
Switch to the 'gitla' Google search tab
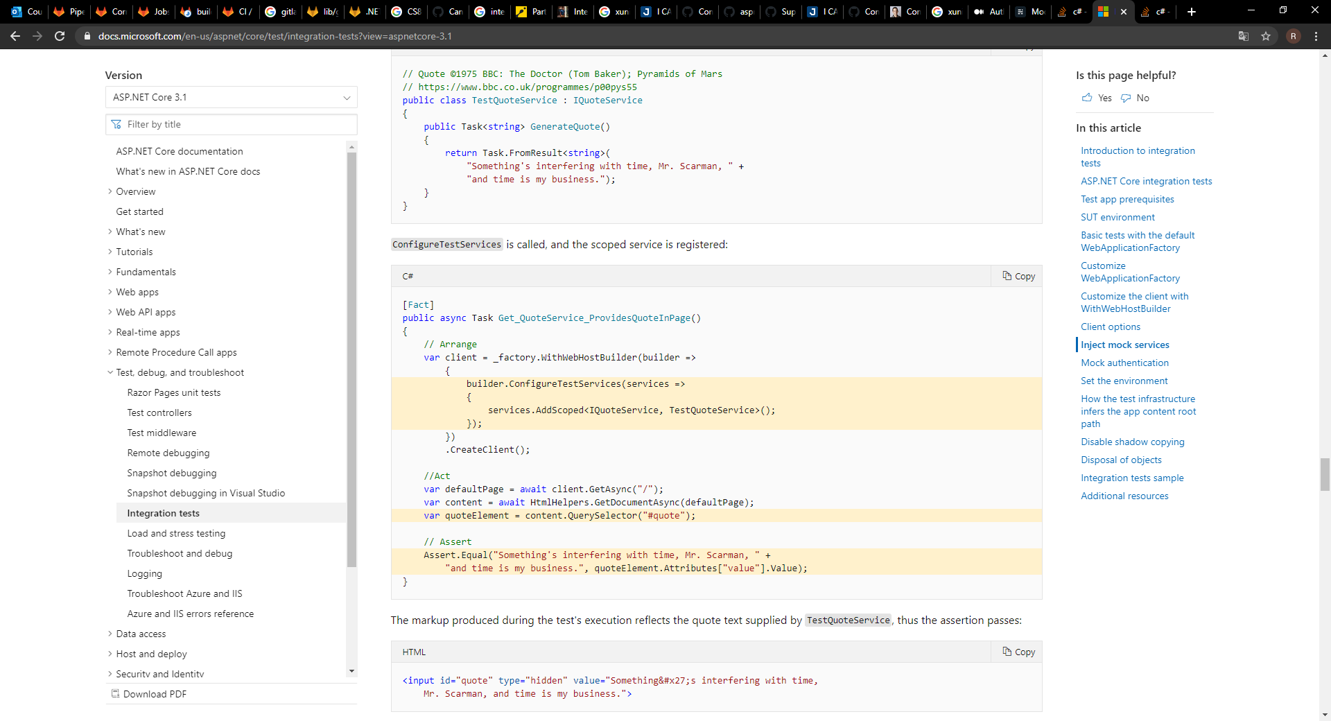point(280,11)
